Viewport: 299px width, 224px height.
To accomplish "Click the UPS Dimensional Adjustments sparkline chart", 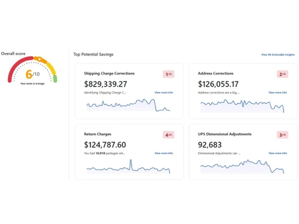I will (242, 167).
